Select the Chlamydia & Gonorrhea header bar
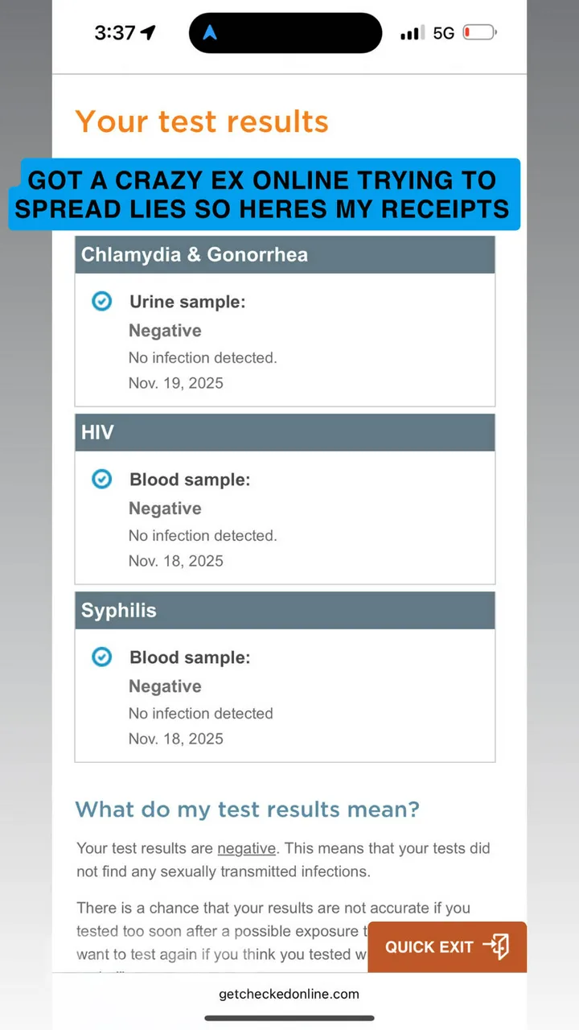Viewport: 579px width, 1030px height. 285,255
